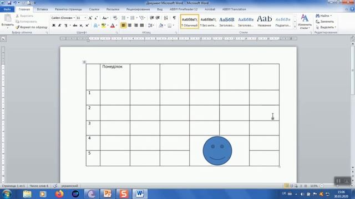Open Font dialog launcher

pos(117,33)
